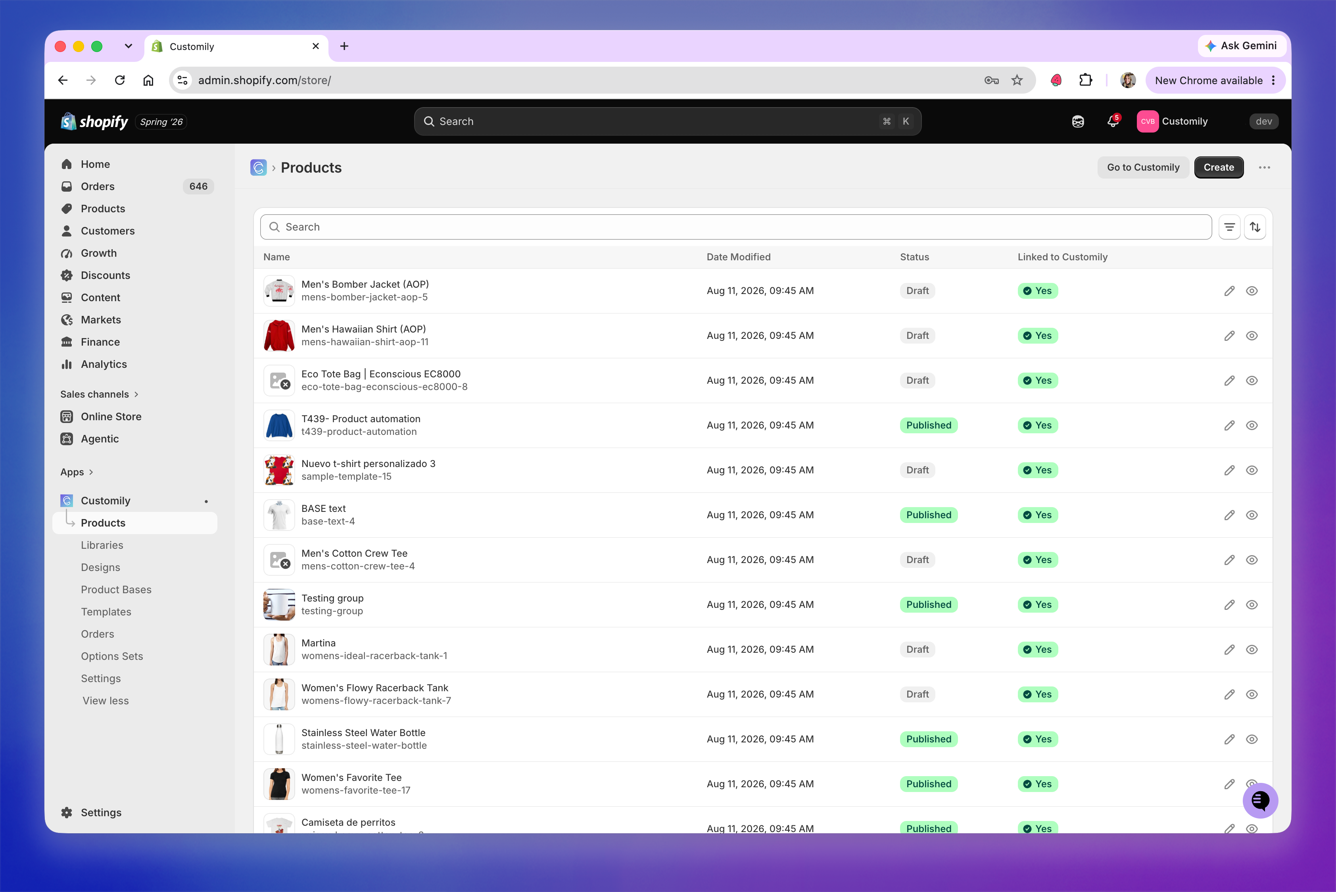Click Go to Customily button
The height and width of the screenshot is (892, 1336).
[1143, 167]
